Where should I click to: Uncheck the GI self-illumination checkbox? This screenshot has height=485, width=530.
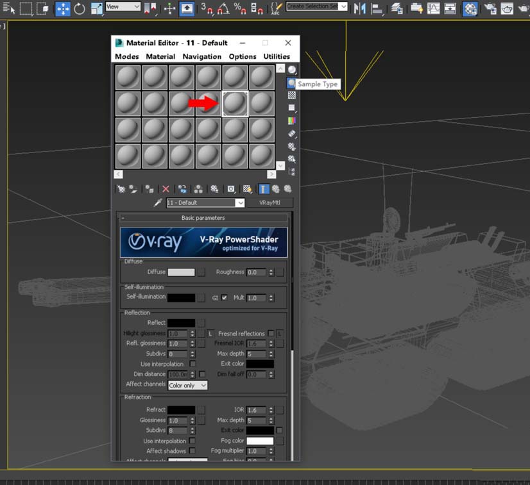[x=224, y=298]
